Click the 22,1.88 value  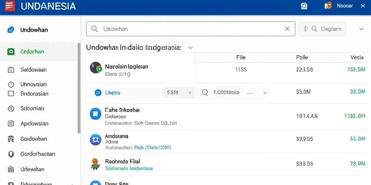[x=304, y=70]
